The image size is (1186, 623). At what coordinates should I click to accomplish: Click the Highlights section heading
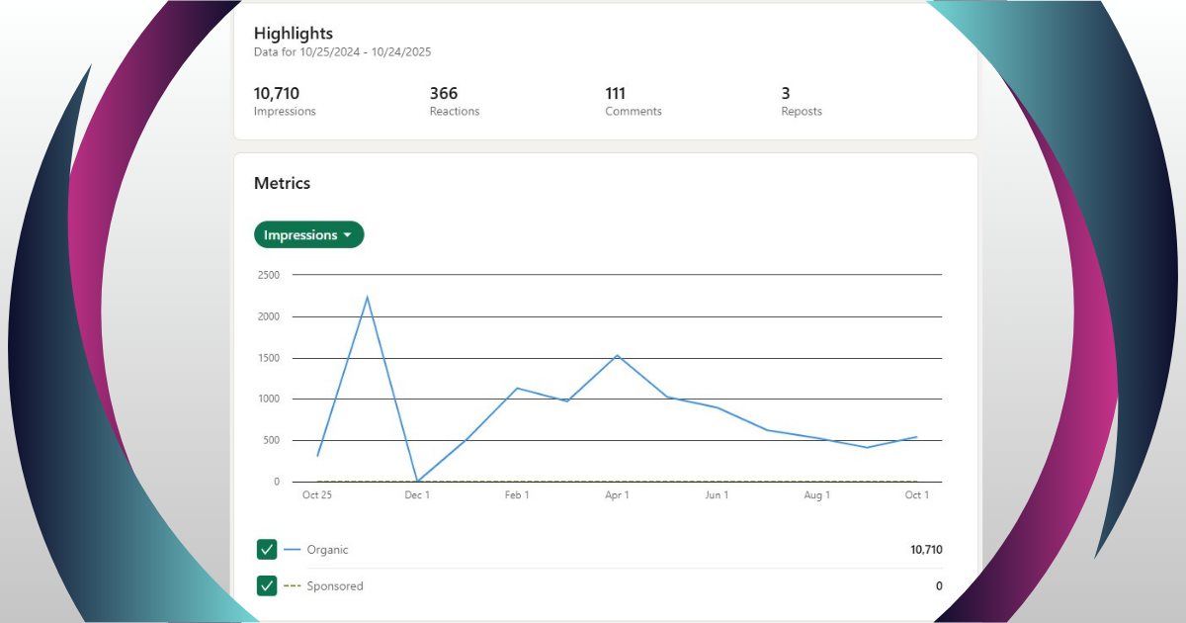pos(294,34)
